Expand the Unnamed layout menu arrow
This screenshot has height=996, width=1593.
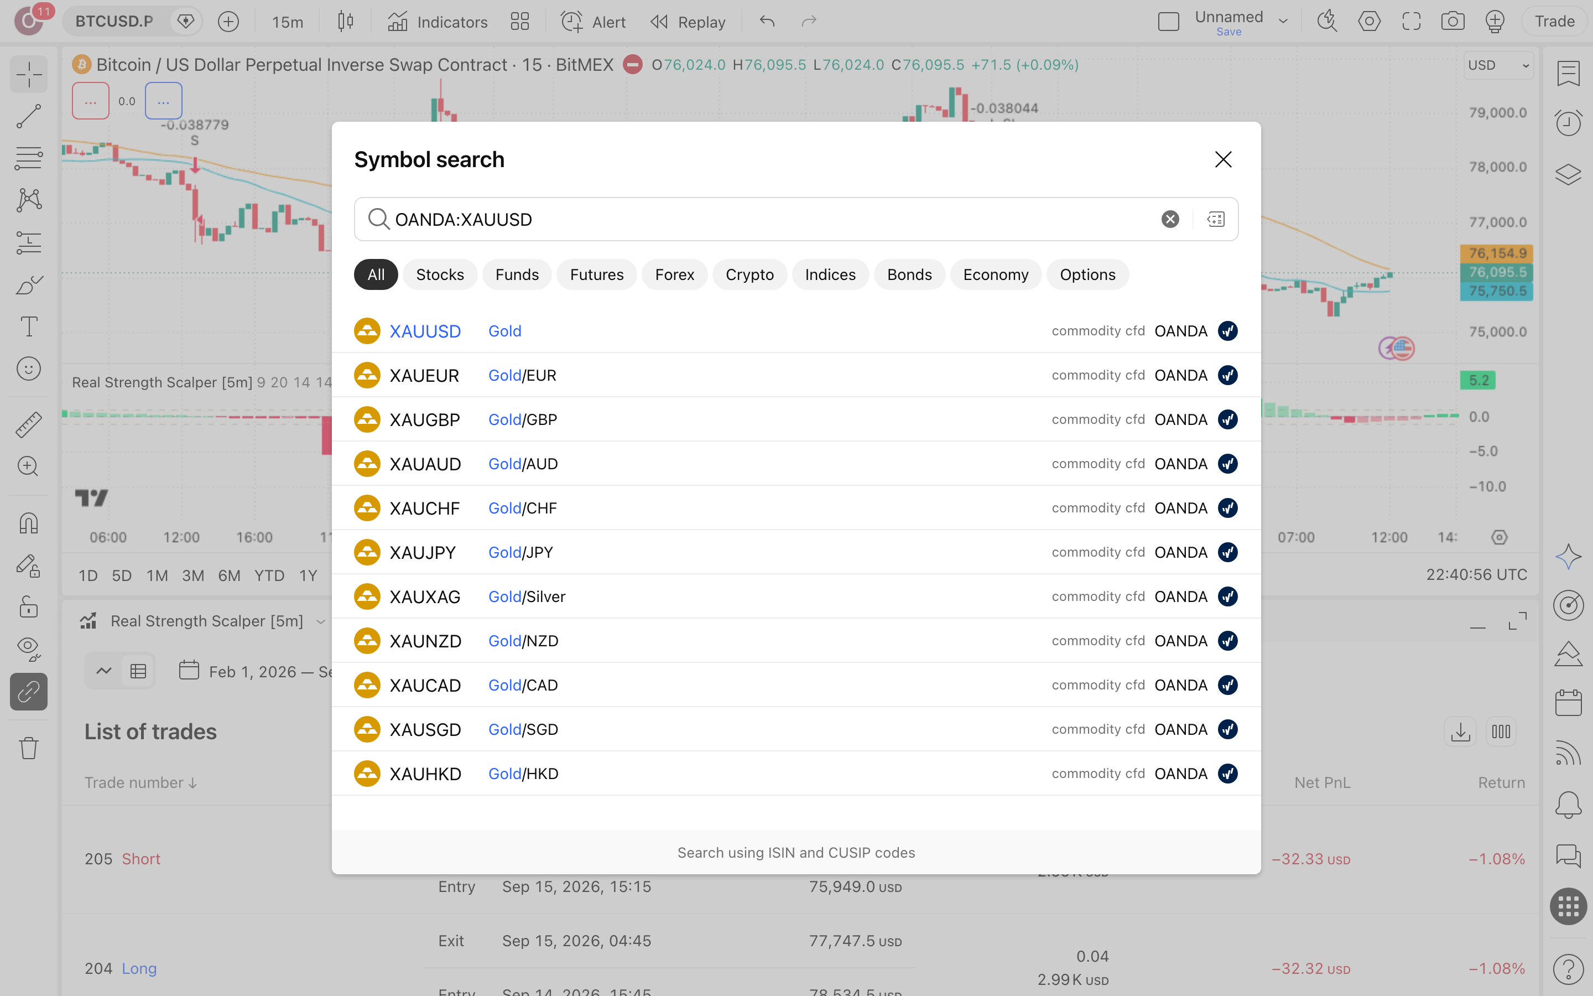click(x=1283, y=22)
